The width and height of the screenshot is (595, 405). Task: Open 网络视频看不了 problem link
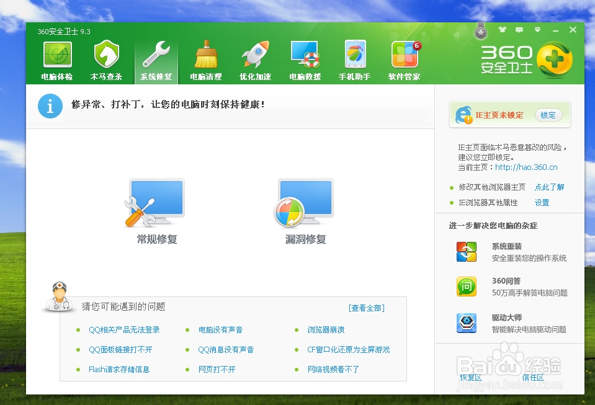point(333,370)
